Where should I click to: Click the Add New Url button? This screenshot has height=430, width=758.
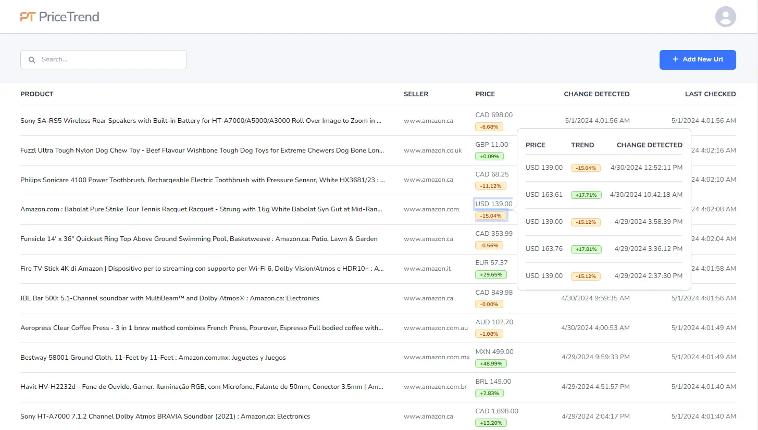tap(698, 59)
